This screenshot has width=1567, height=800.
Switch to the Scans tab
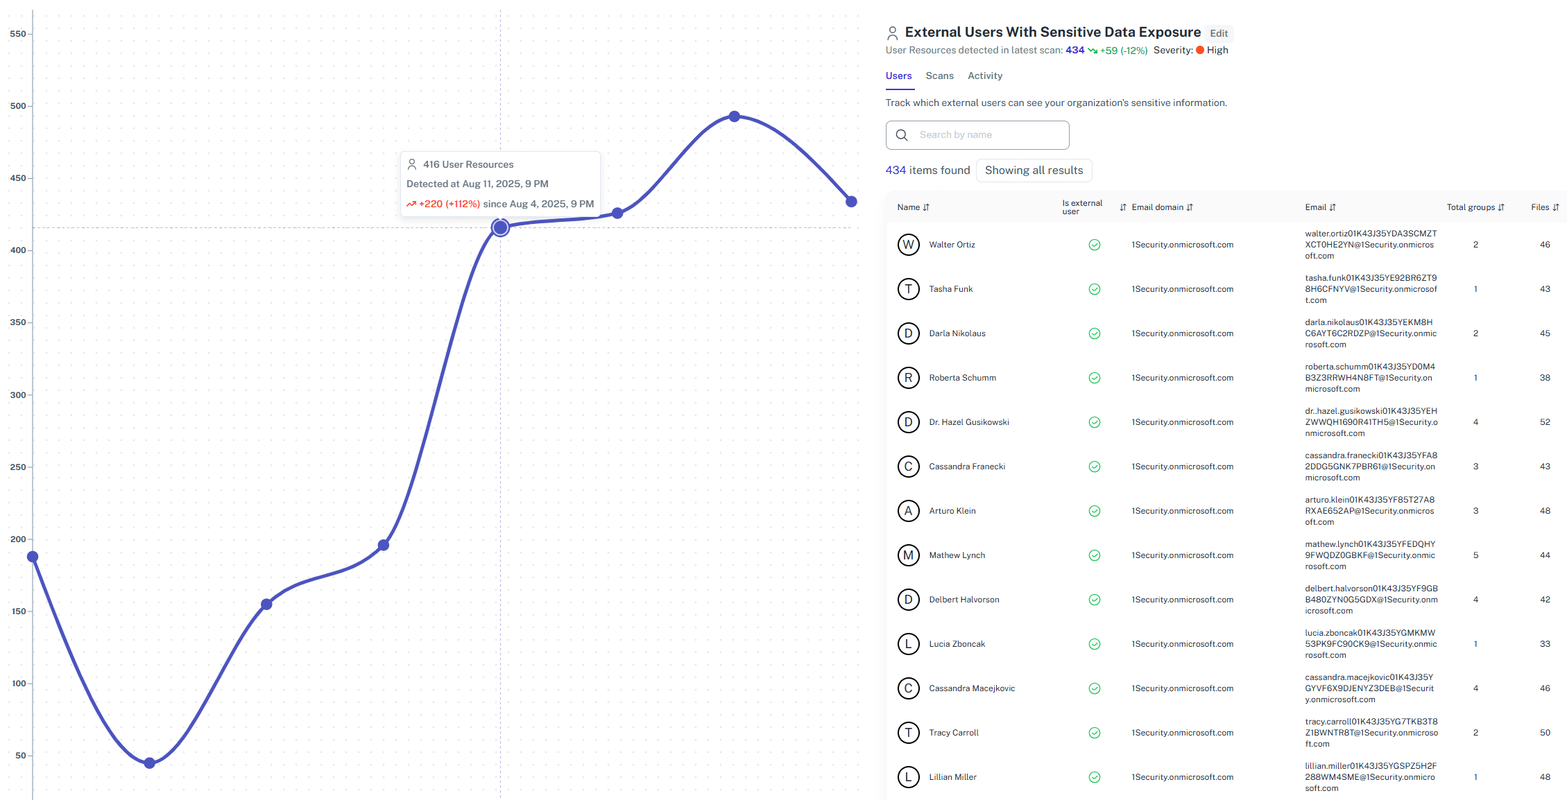[x=939, y=76]
